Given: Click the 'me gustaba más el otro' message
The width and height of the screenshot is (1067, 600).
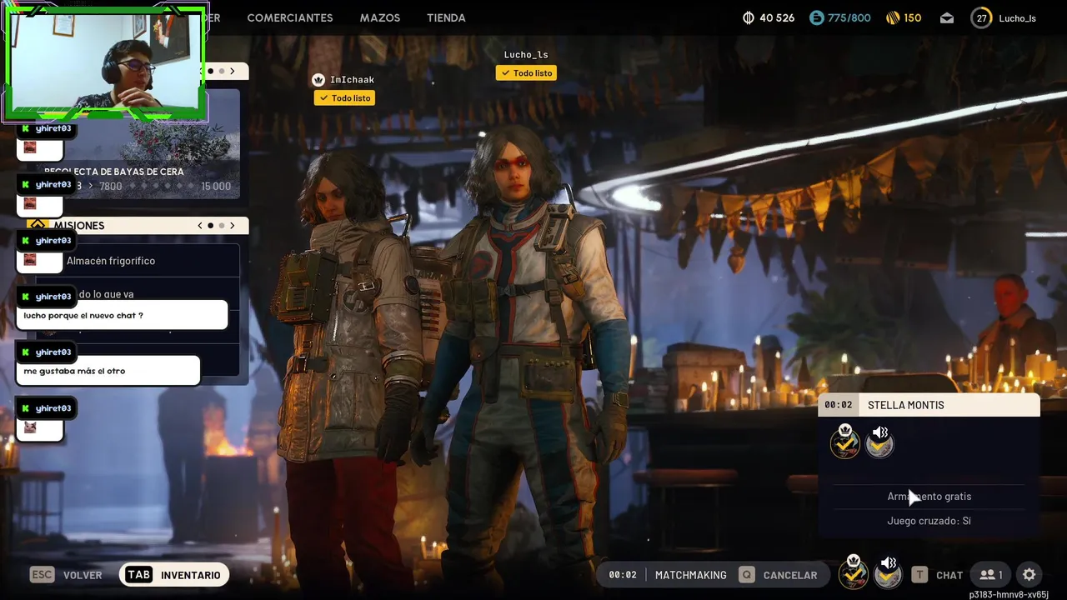Looking at the screenshot, I should tap(108, 371).
